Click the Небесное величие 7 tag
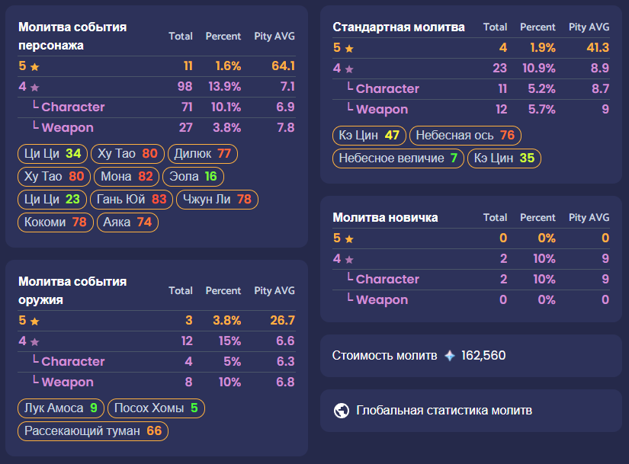Image resolution: width=629 pixels, height=464 pixels. tap(398, 158)
